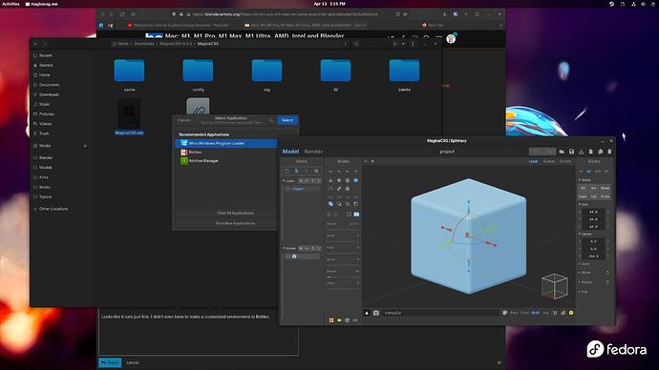
Task: Open Downloads in Files sidebar
Action: point(49,94)
